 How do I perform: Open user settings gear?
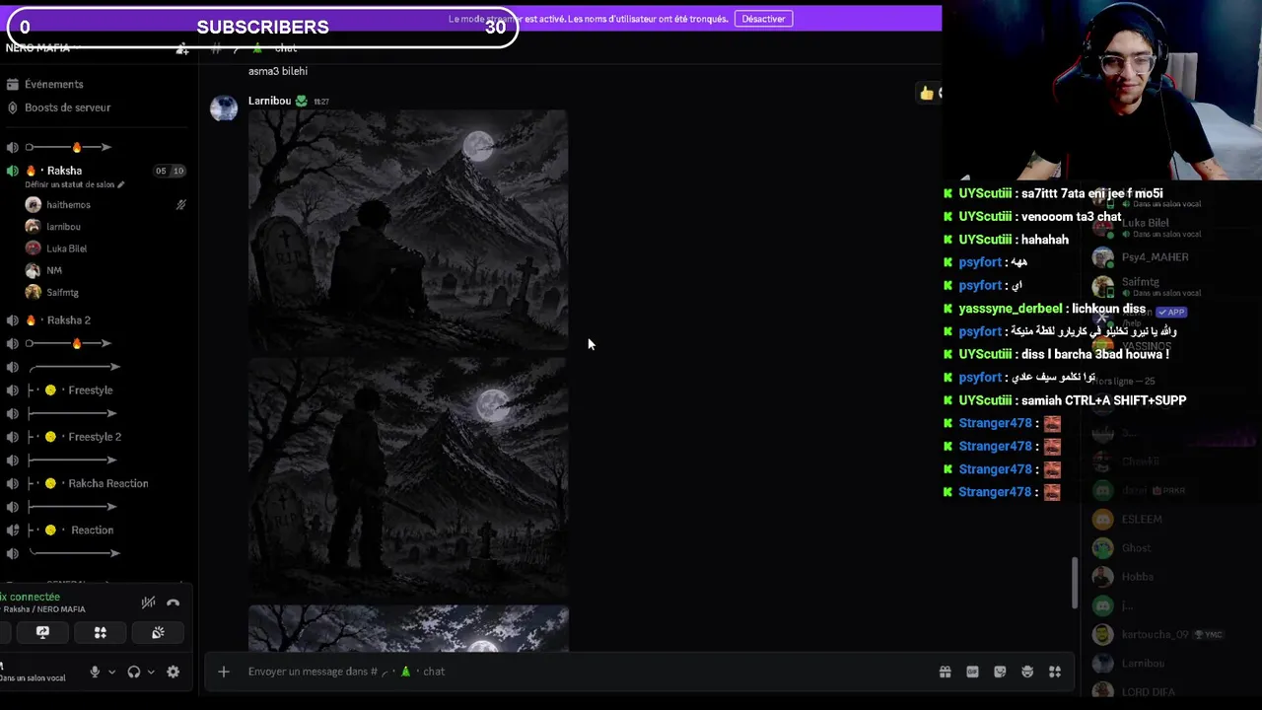click(174, 672)
